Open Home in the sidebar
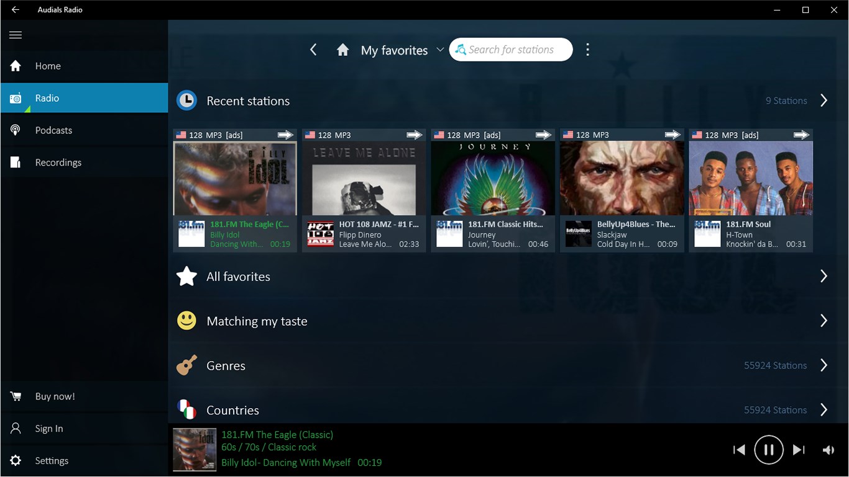 tap(84, 66)
